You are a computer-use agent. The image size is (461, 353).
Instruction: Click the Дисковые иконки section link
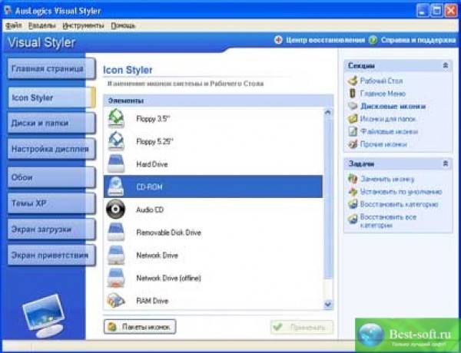point(393,107)
